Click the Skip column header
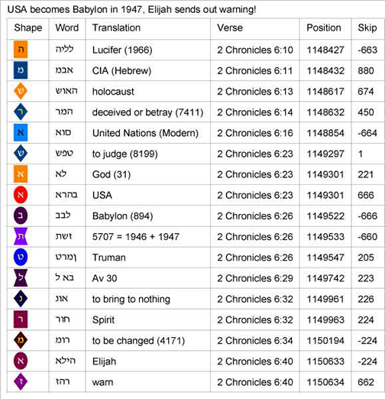 click(x=367, y=28)
